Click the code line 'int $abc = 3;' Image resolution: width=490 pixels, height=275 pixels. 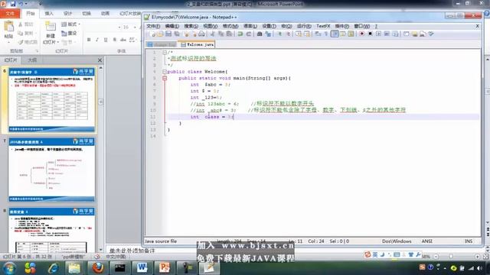pyautogui.click(x=211, y=85)
